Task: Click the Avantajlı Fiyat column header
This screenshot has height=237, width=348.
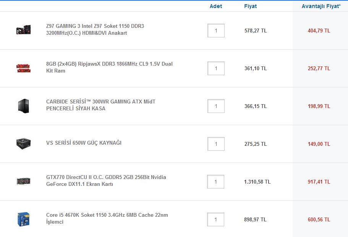Action: pyautogui.click(x=321, y=6)
